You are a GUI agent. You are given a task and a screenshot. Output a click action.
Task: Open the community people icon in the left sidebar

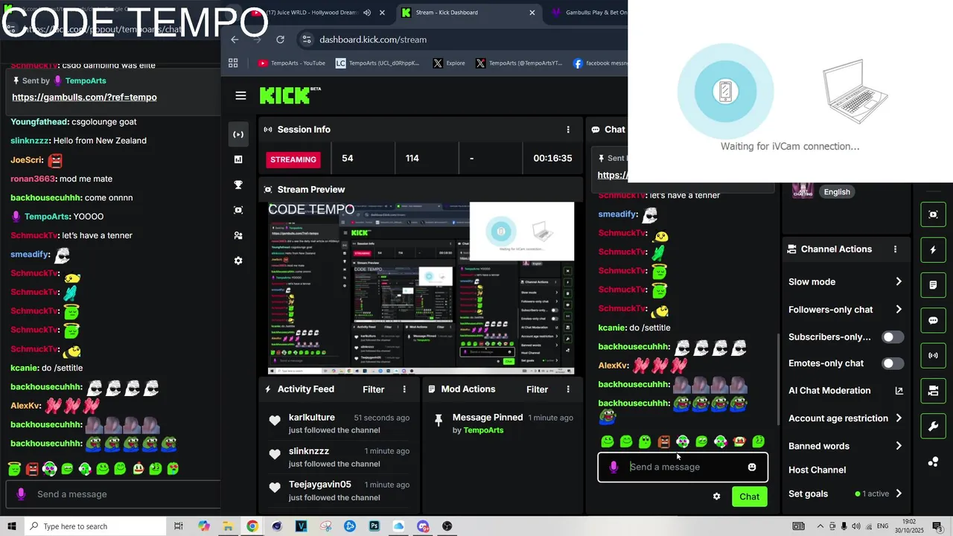pos(238,235)
